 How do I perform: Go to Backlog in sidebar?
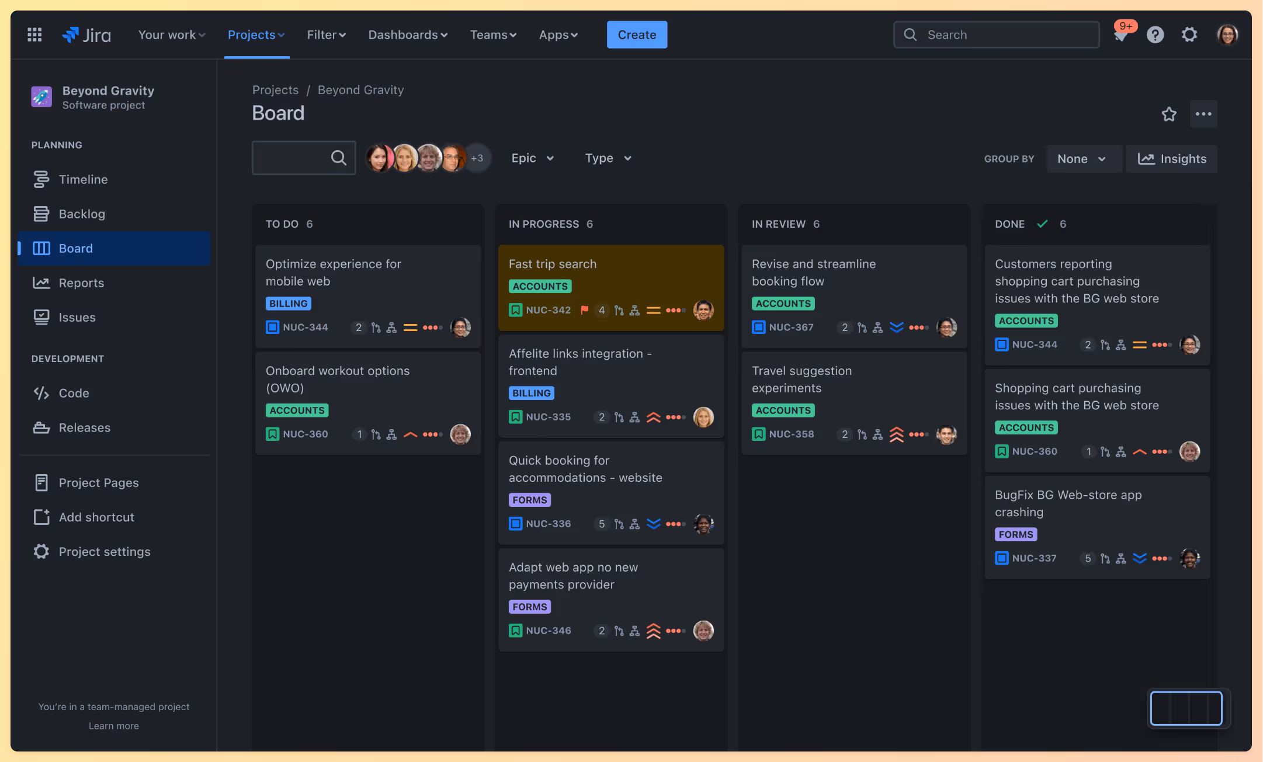82,214
